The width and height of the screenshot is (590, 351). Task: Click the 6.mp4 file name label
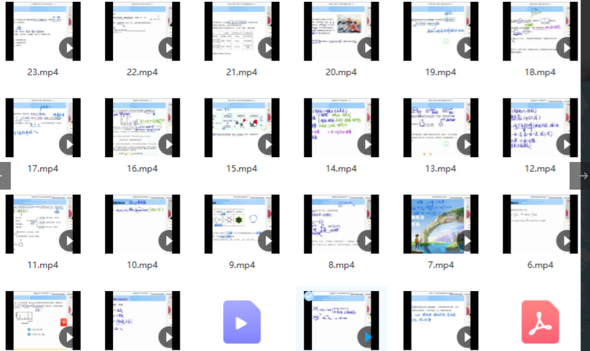tap(540, 265)
